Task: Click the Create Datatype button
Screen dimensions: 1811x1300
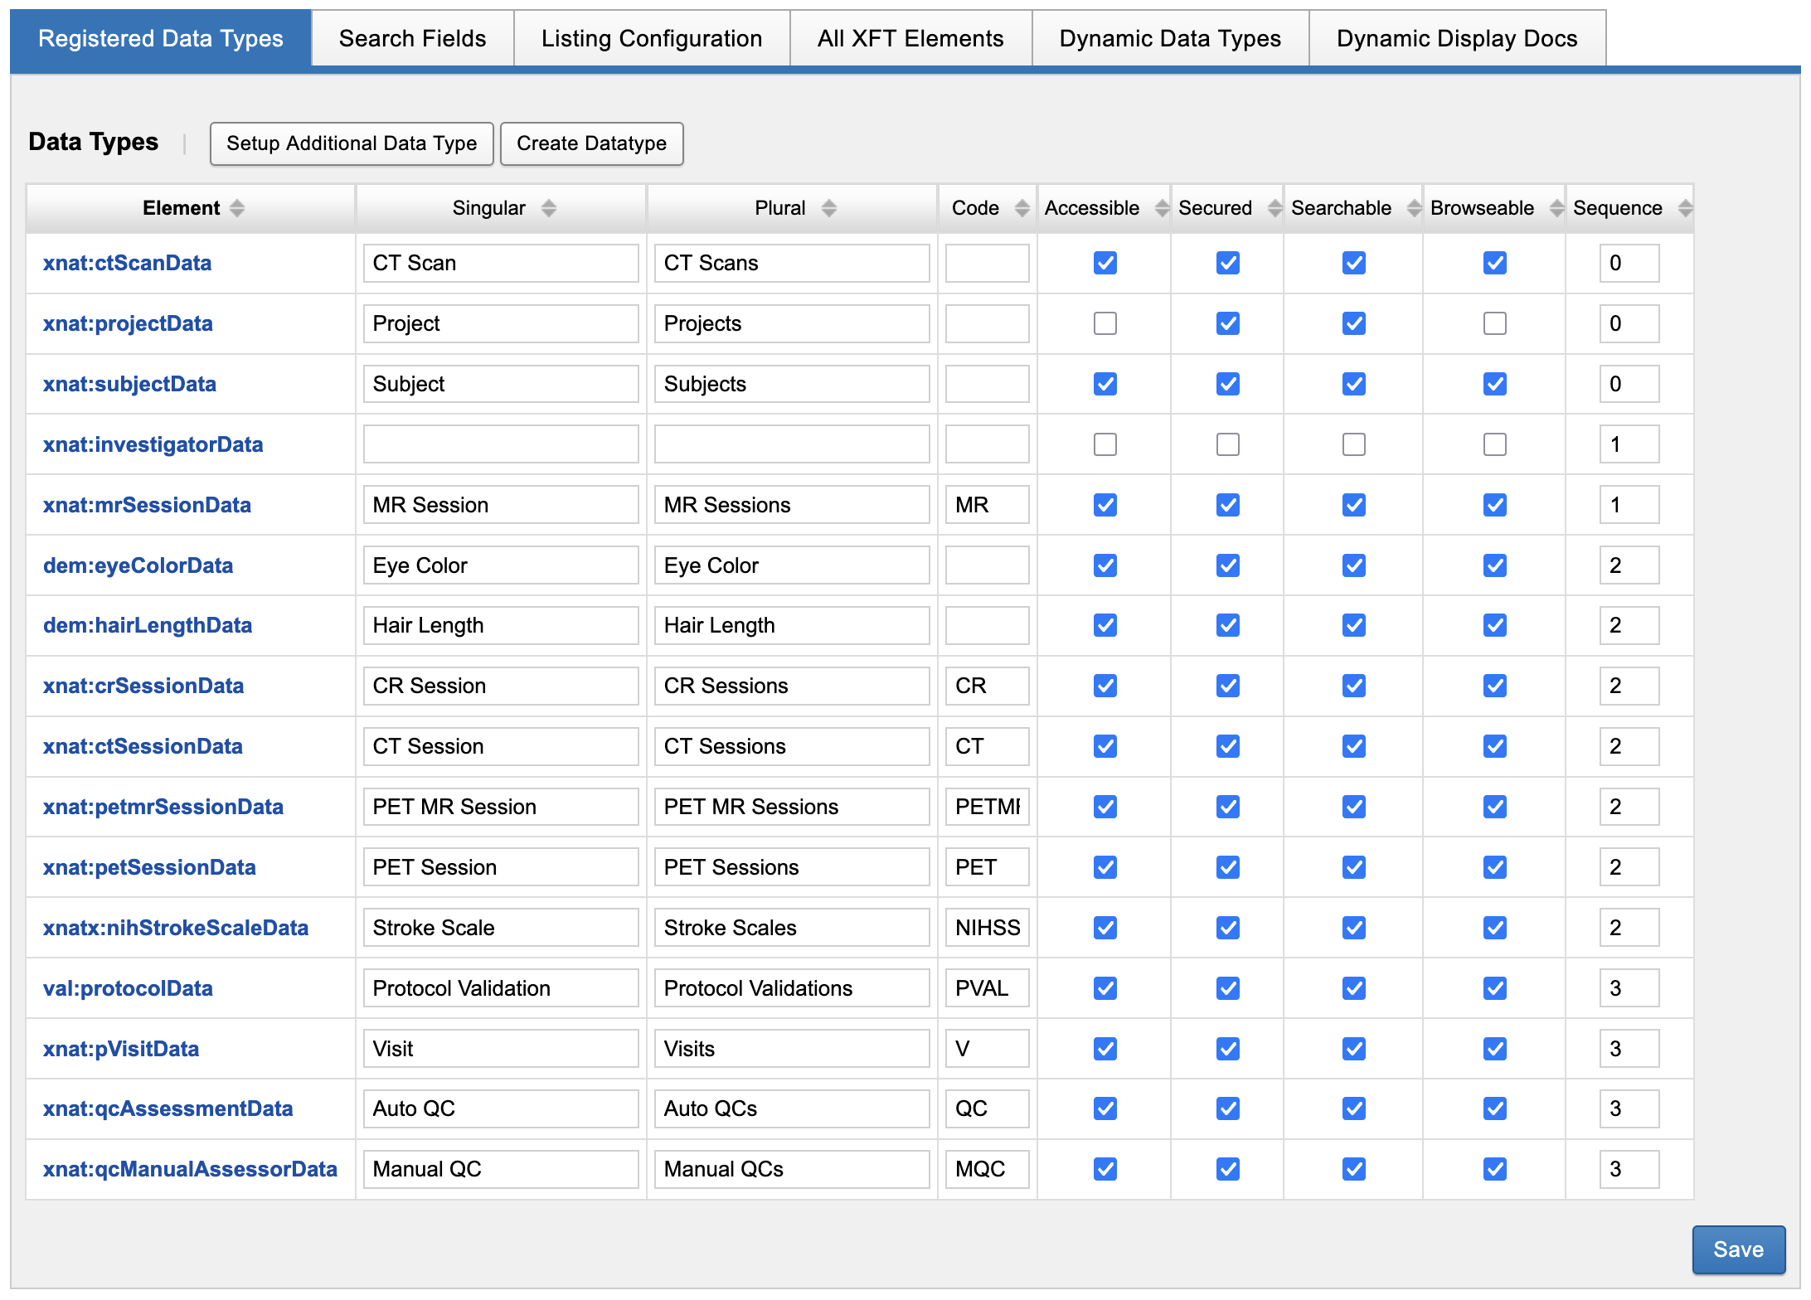Action: point(592,143)
